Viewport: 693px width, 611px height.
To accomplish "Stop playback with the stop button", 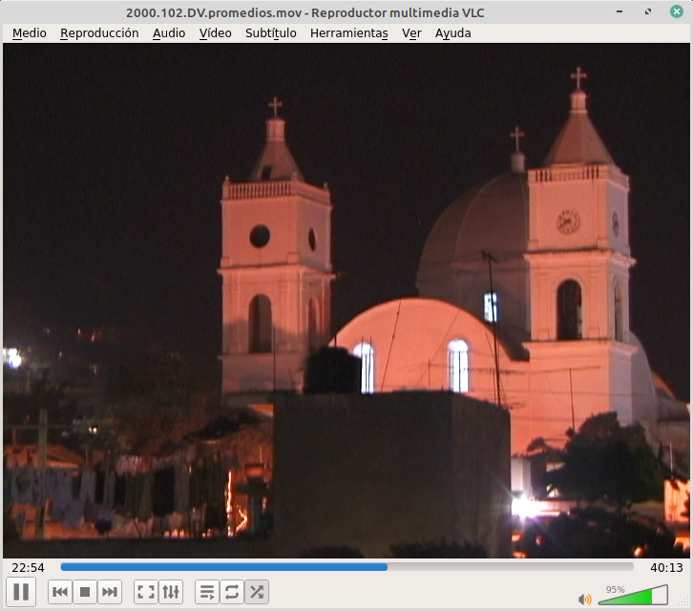I will (85, 592).
